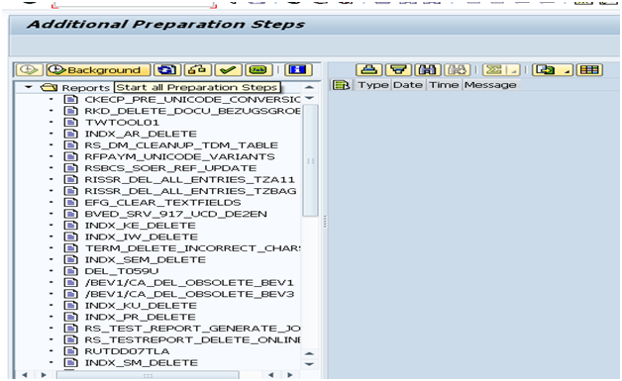The image size is (622, 381).
Task: Click the Execute clock icon before Background
Action: coord(29,70)
